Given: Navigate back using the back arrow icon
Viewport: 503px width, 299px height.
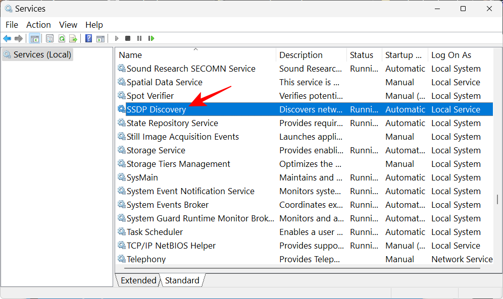Looking at the screenshot, I should point(7,38).
